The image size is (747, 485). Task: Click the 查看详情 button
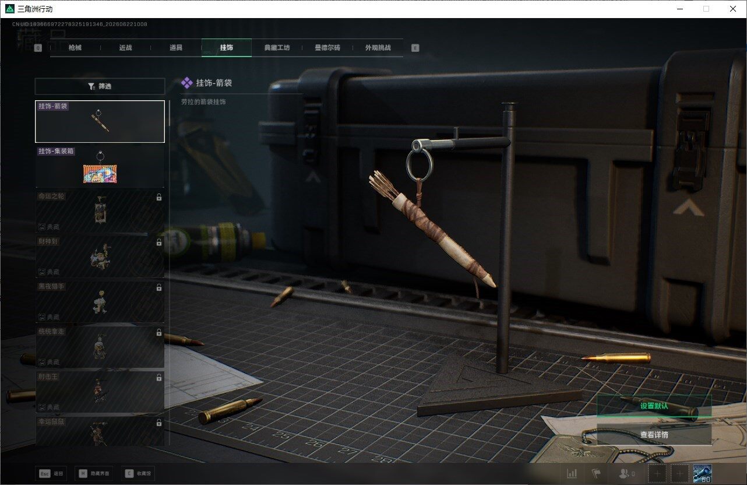click(654, 434)
